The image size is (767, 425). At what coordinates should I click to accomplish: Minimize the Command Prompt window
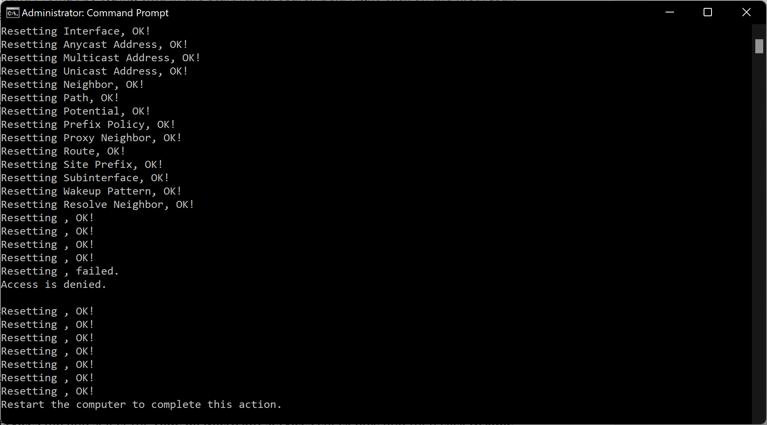click(670, 12)
